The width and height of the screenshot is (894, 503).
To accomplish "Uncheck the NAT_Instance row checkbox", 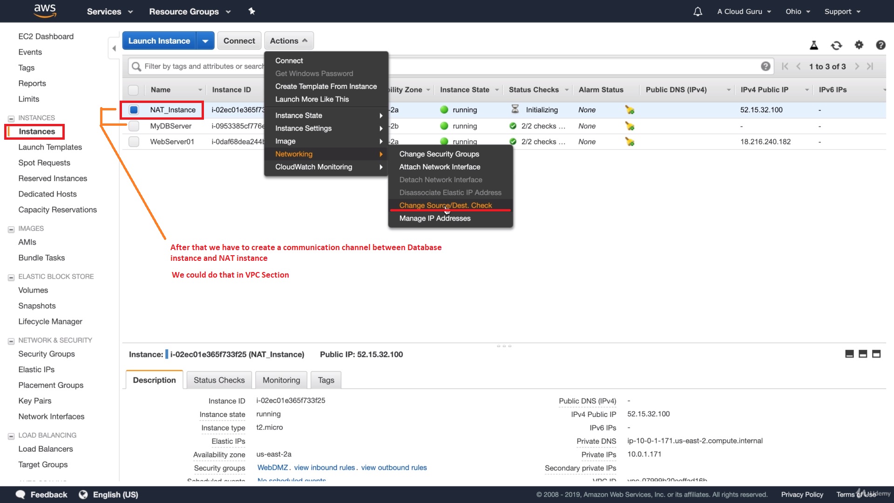I will [x=134, y=110].
